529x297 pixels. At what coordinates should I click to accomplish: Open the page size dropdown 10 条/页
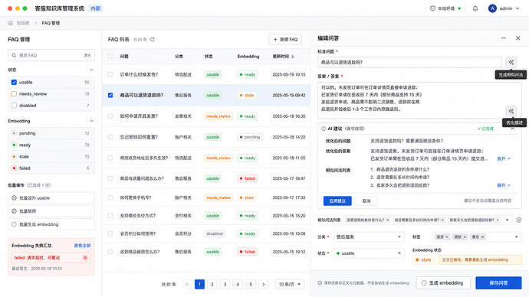[x=290, y=284]
